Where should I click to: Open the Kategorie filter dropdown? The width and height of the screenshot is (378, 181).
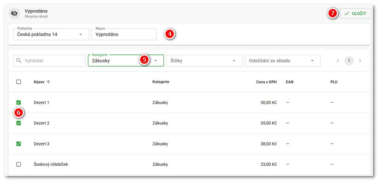click(126, 61)
